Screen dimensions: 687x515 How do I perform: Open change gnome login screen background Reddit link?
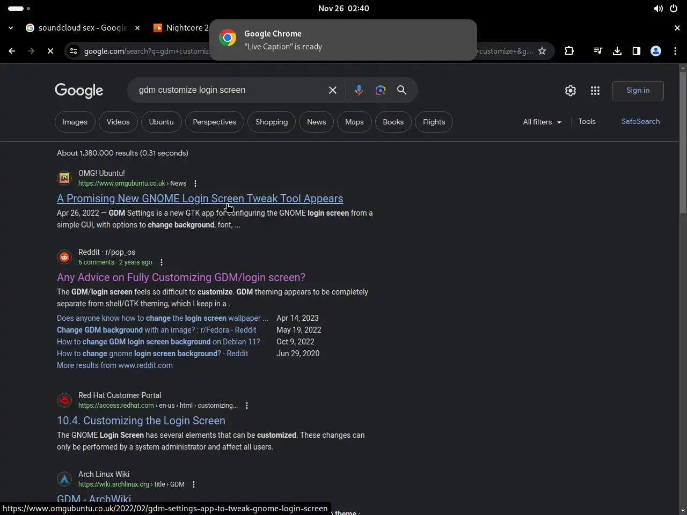tap(152, 354)
